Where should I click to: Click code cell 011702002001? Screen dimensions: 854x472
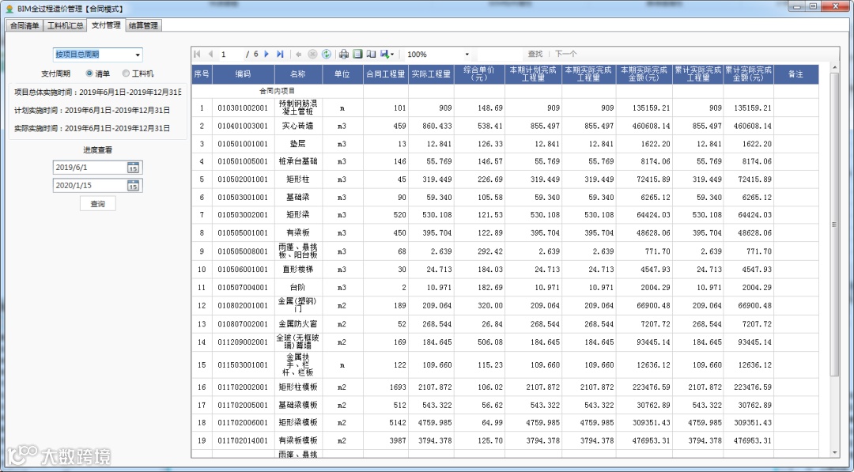[x=243, y=387]
